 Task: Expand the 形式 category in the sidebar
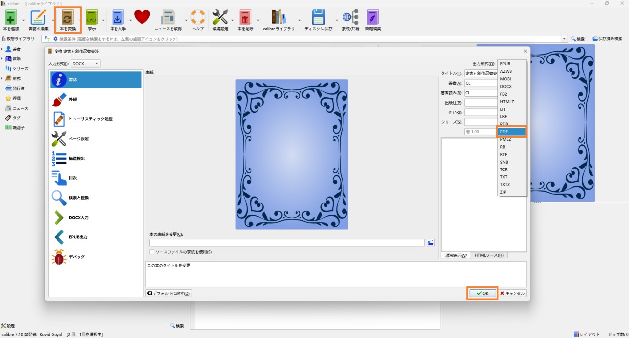point(2,78)
